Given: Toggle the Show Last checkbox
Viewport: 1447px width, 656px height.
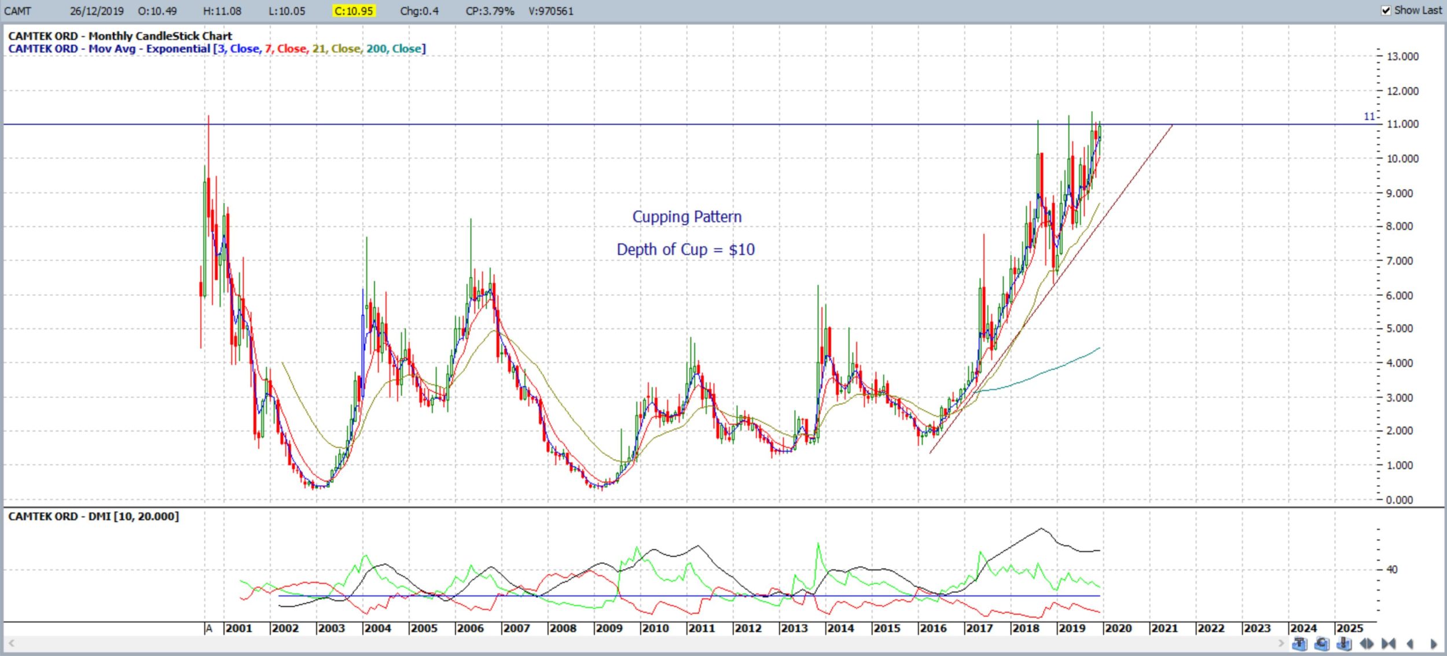Looking at the screenshot, I should 1386,10.
